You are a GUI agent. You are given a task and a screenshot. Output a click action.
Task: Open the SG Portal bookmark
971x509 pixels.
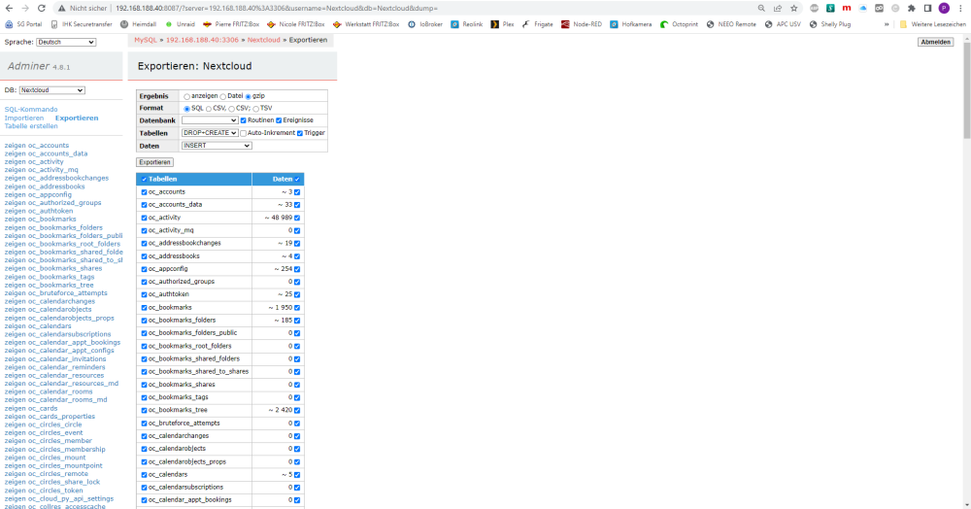tap(23, 24)
